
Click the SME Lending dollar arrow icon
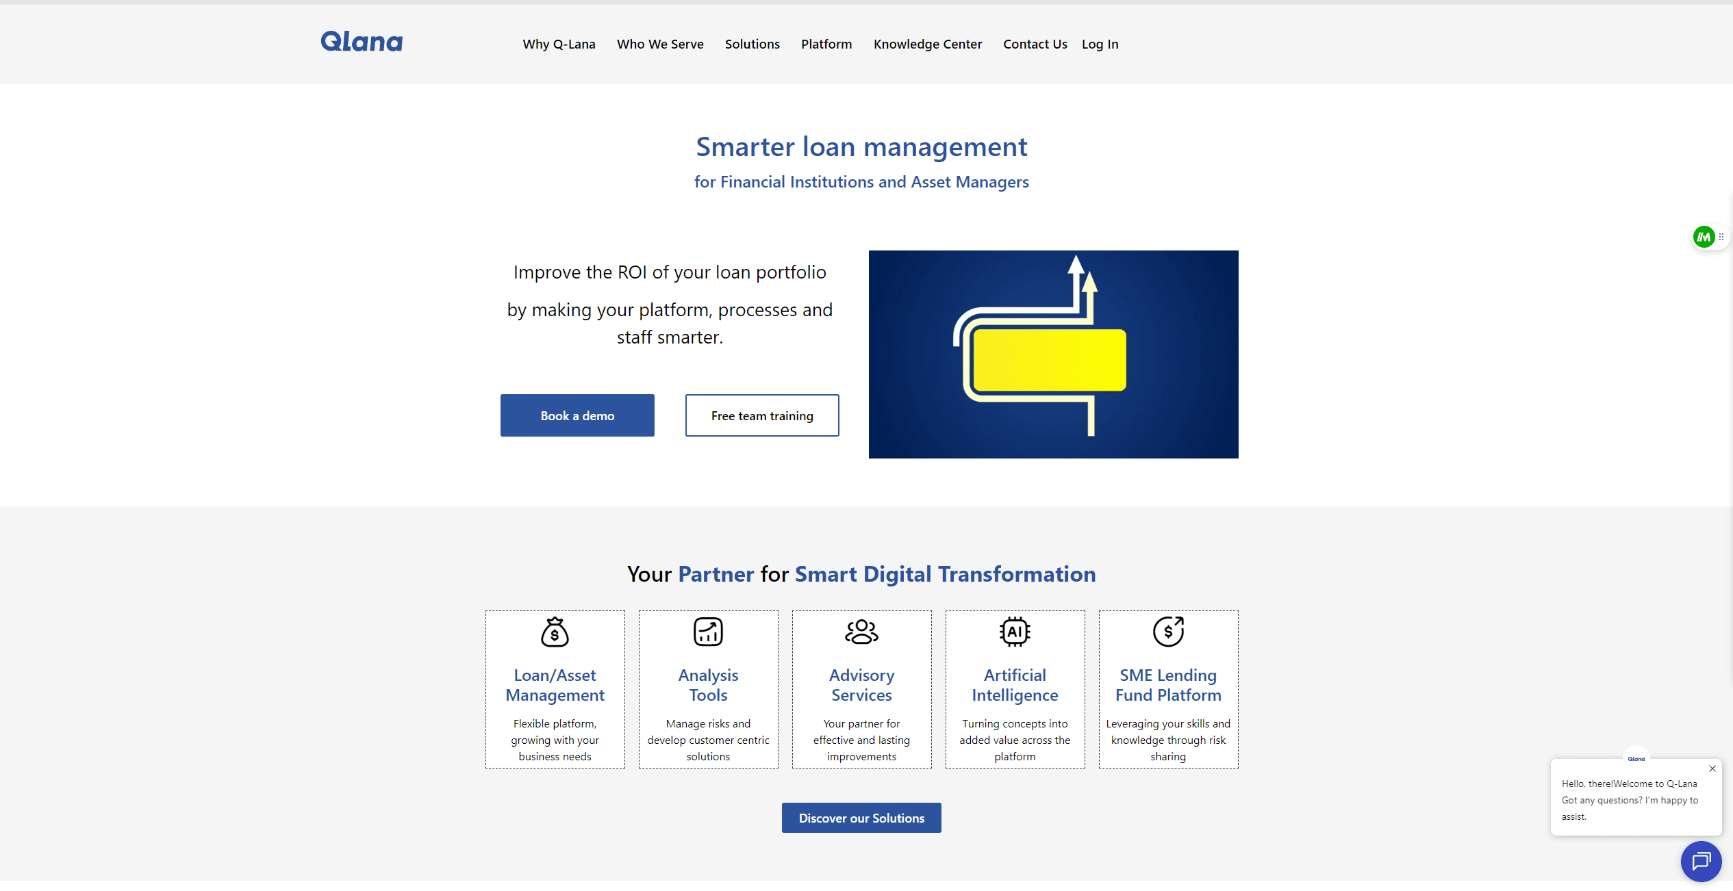pyautogui.click(x=1168, y=632)
